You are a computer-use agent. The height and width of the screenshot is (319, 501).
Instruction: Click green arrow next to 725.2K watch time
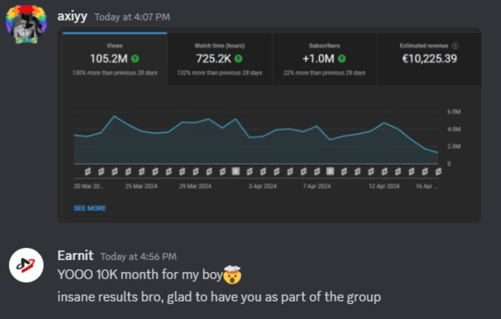point(238,59)
